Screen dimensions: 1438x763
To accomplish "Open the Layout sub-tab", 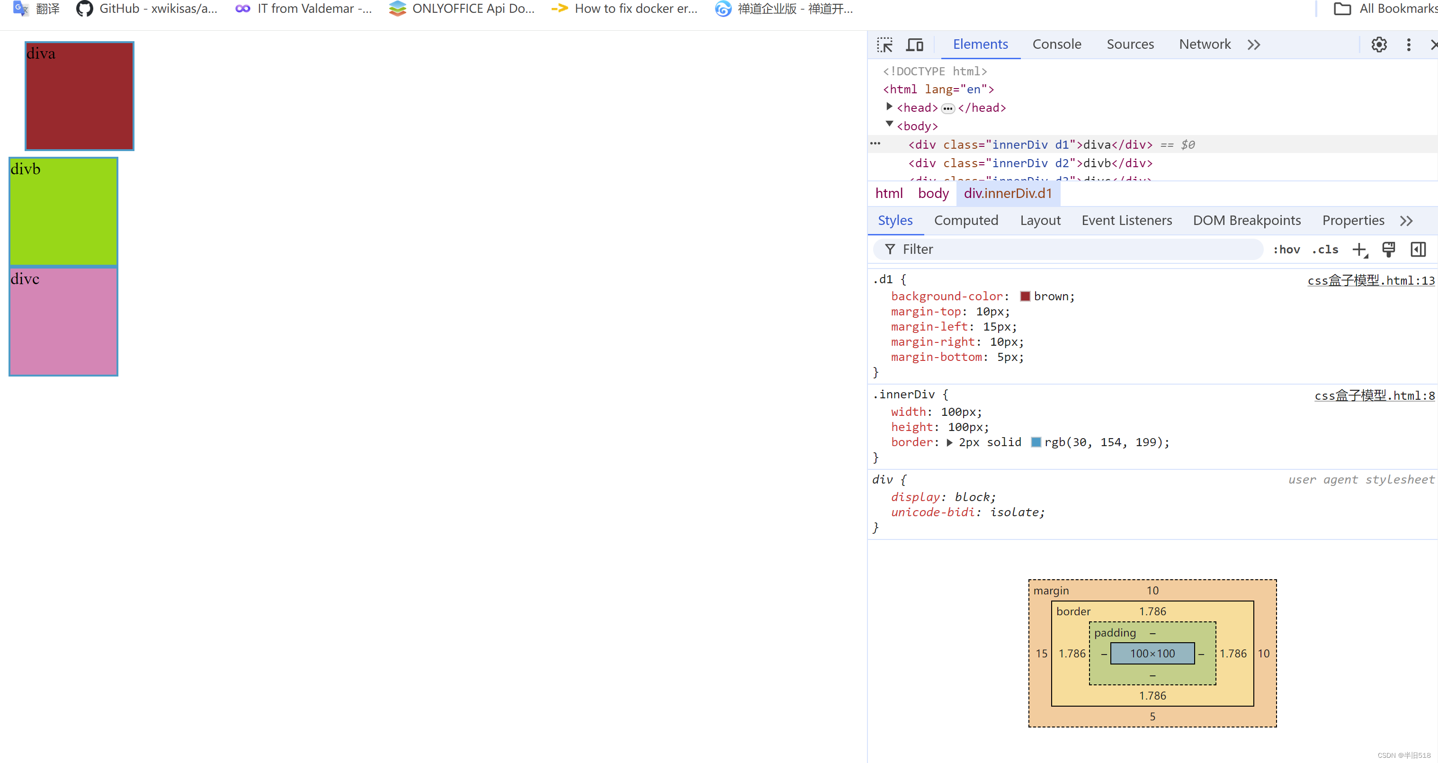I will click(1040, 220).
